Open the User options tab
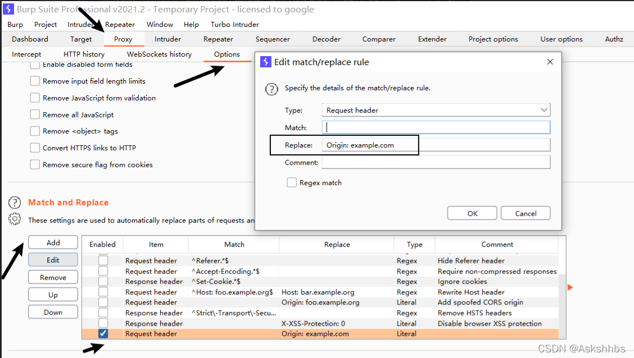 (561, 39)
